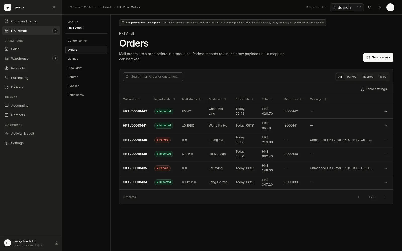Screen dimensions: 402x251
Task: Open Warehouse in the sidebar
Action: coord(31,58)
